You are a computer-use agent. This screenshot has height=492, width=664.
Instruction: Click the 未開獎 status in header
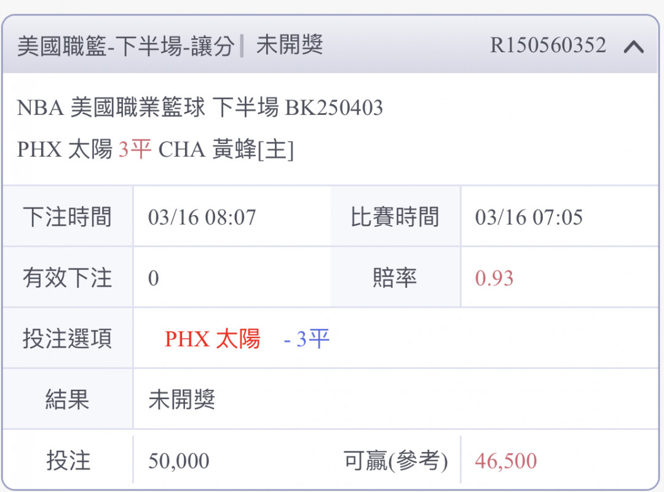[x=290, y=45]
